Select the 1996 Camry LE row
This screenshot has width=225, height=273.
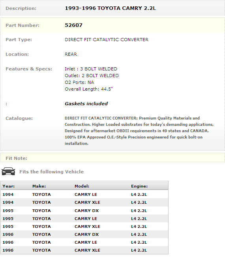84,242
